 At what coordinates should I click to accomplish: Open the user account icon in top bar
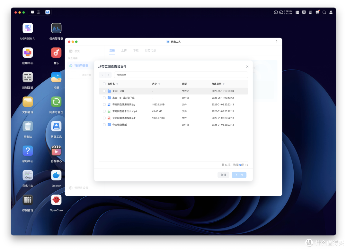(x=331, y=13)
